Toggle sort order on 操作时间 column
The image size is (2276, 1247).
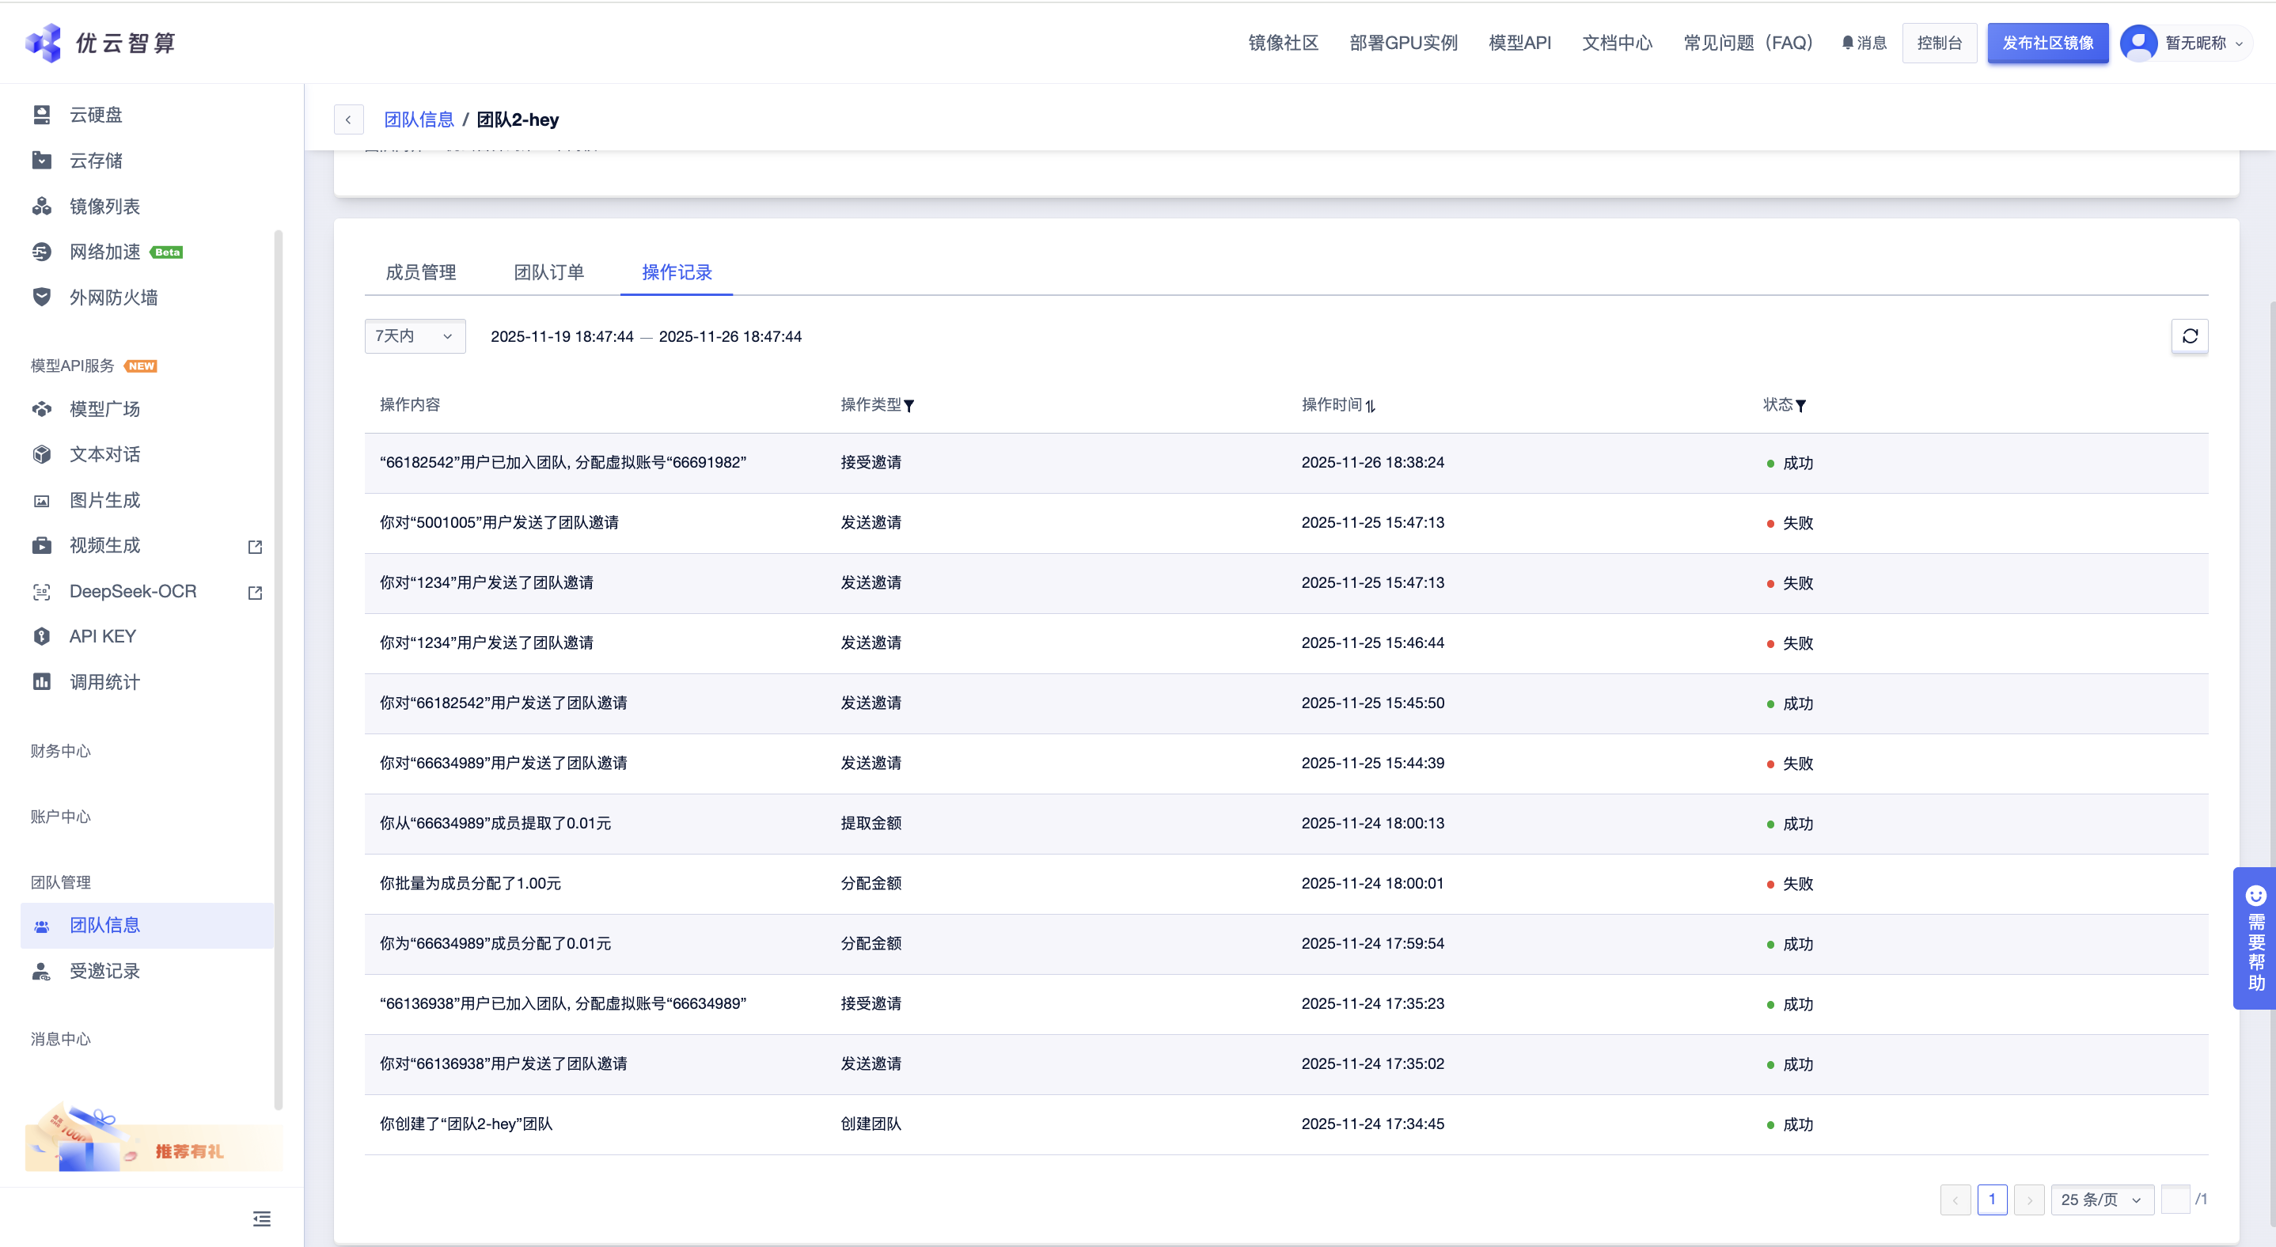(1370, 406)
